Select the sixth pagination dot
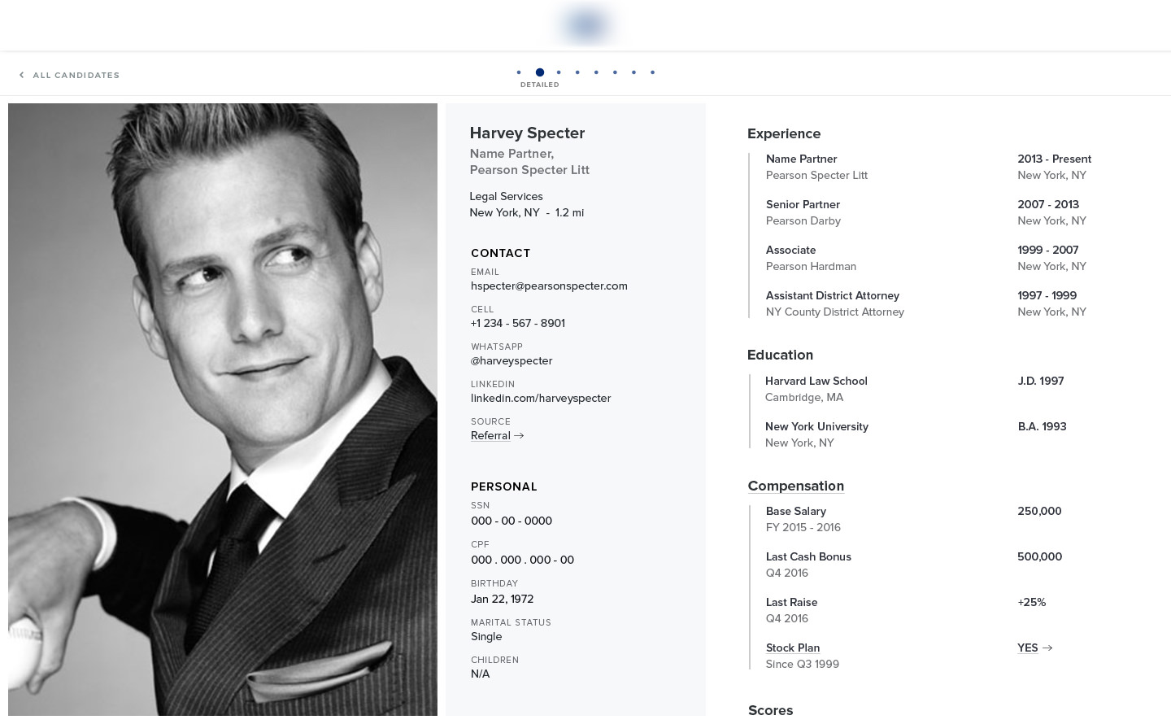The width and height of the screenshot is (1171, 724). (x=615, y=72)
